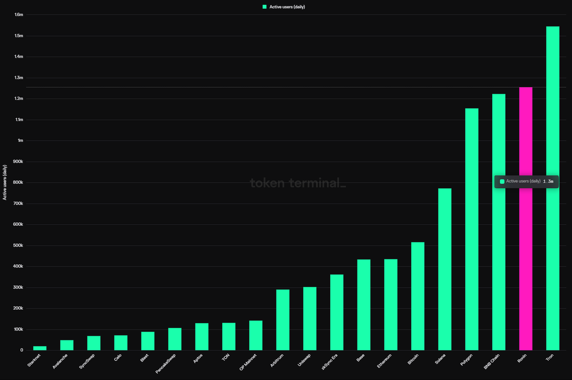Image resolution: width=572 pixels, height=380 pixels.
Task: Select the Uniswap bar
Action: [310, 319]
